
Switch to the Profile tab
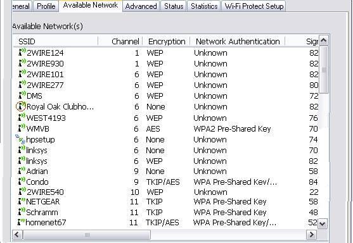pos(46,6)
